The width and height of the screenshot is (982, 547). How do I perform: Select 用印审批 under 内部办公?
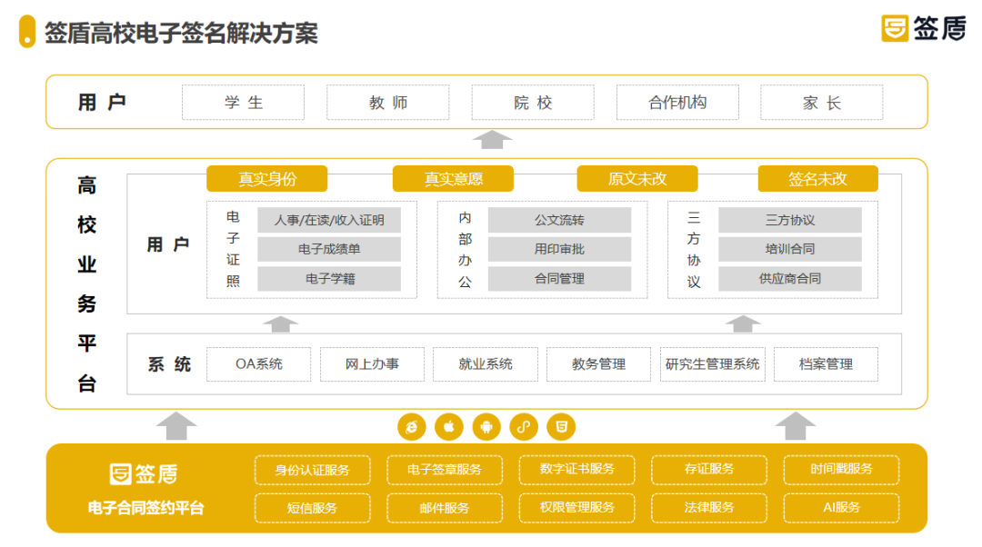(x=559, y=250)
